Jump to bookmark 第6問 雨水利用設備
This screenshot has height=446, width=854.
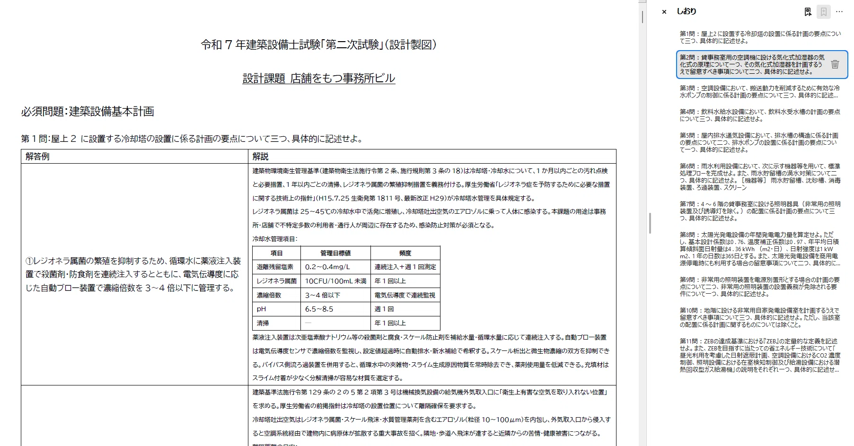click(760, 177)
